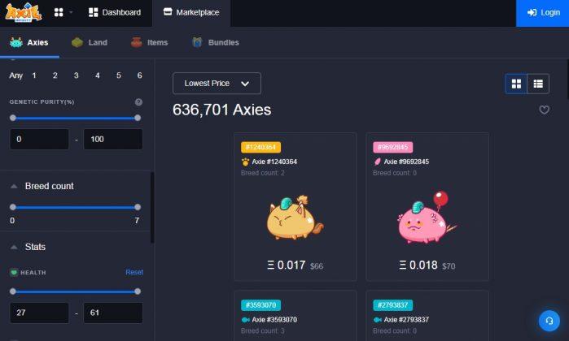Select filter option 1
Image resolution: width=569 pixels, height=341 pixels.
coord(34,76)
